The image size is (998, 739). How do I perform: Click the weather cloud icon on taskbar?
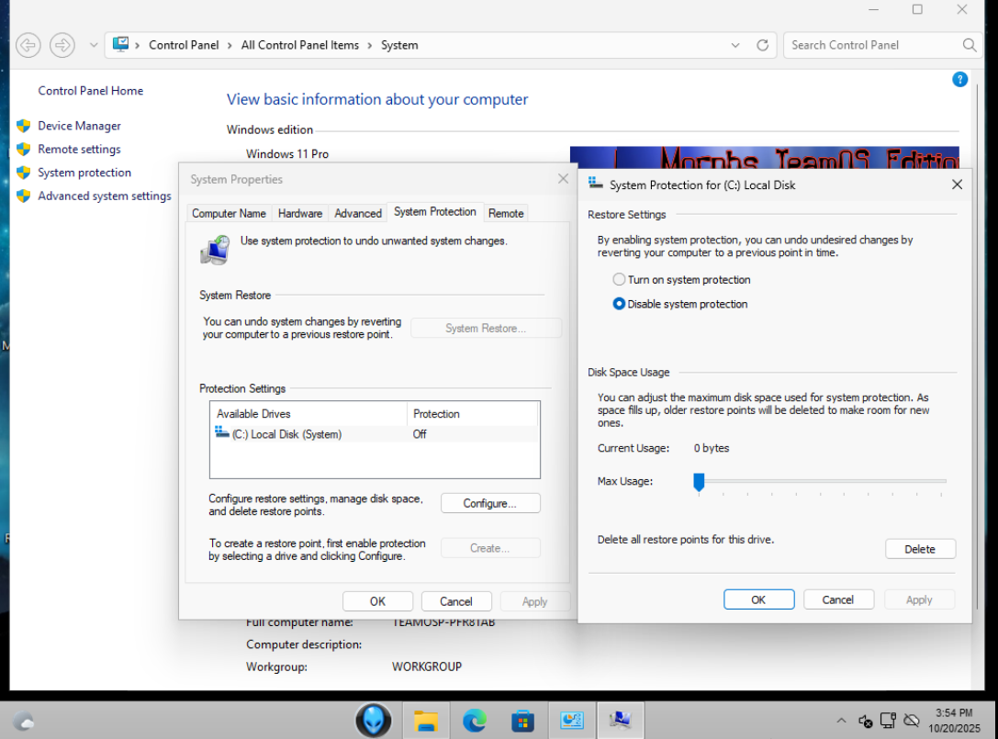(x=24, y=722)
